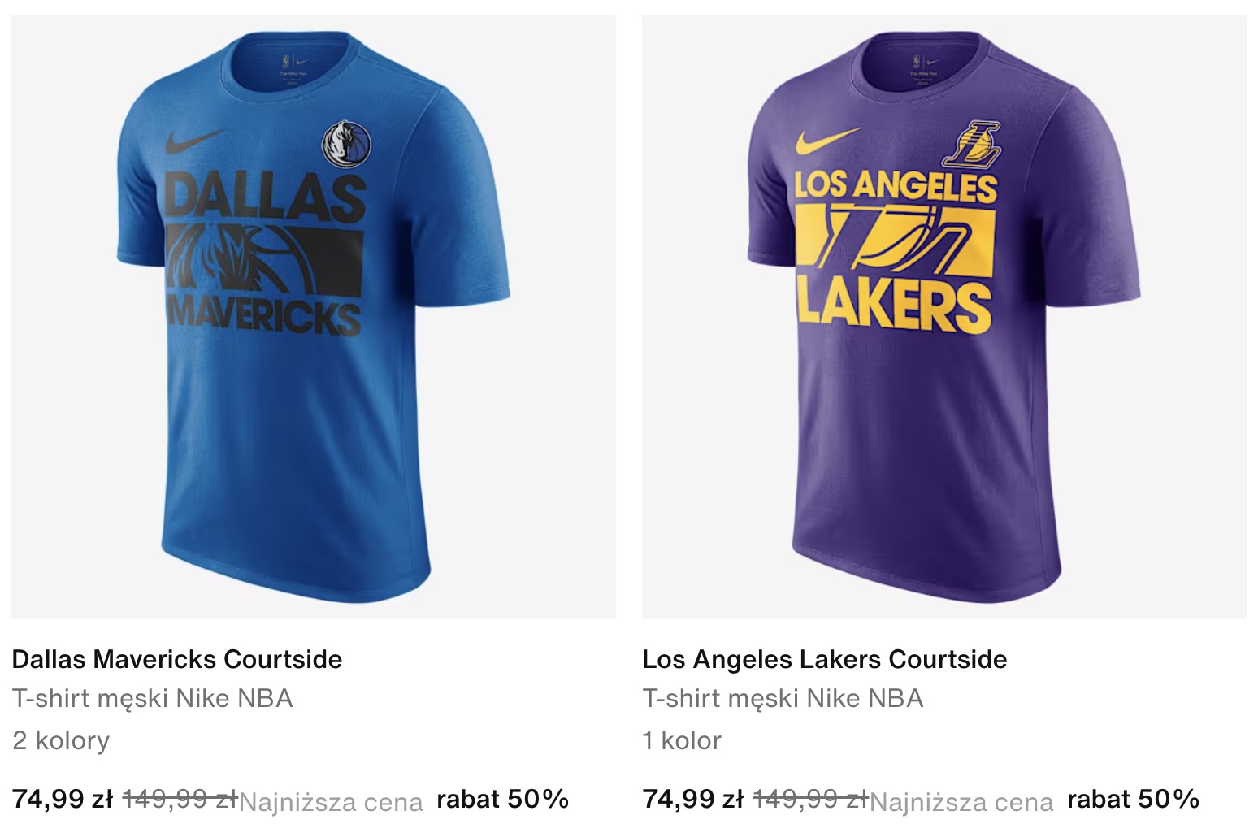Click crossed-out 149,99 zł on Mavericks item

pyautogui.click(x=180, y=800)
